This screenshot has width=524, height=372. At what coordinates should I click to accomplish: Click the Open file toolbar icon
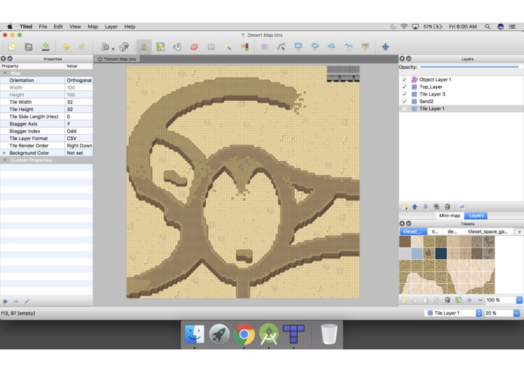tap(29, 47)
